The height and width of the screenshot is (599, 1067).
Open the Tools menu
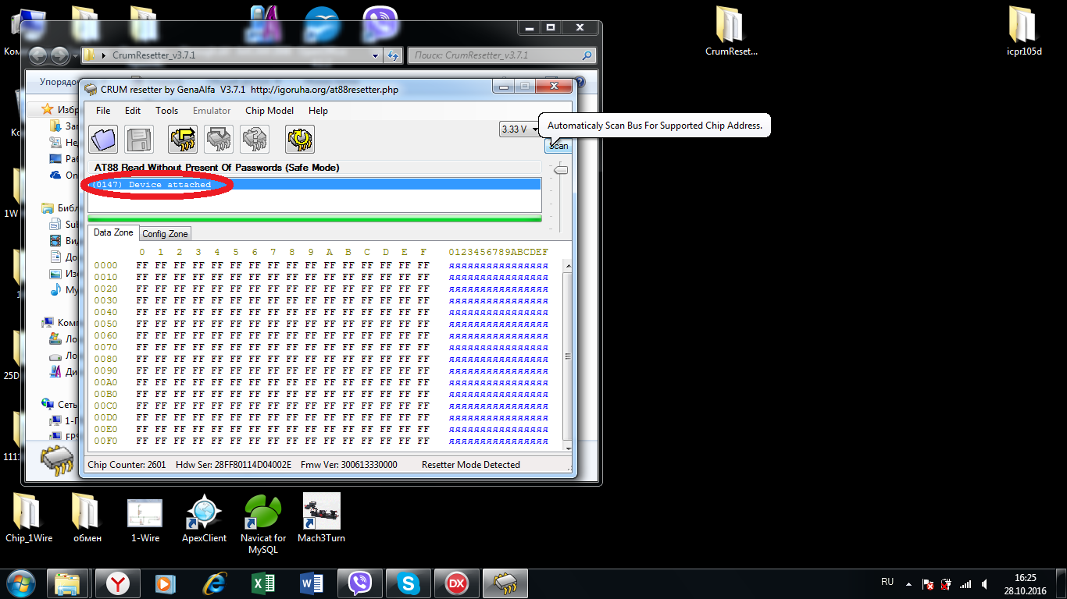[x=166, y=111]
